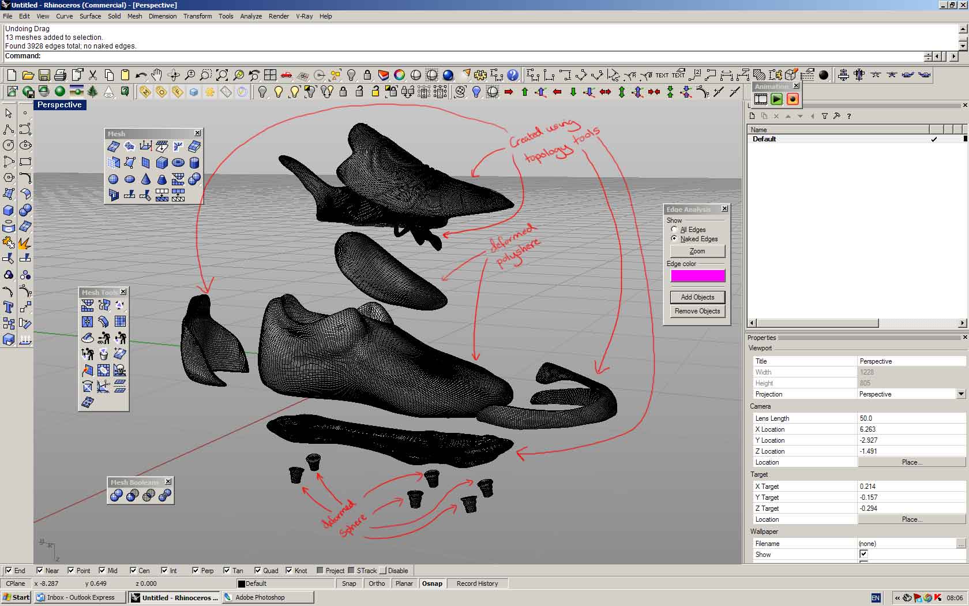The width and height of the screenshot is (969, 606).
Task: Toggle the End osnap checkbox
Action: [8, 570]
